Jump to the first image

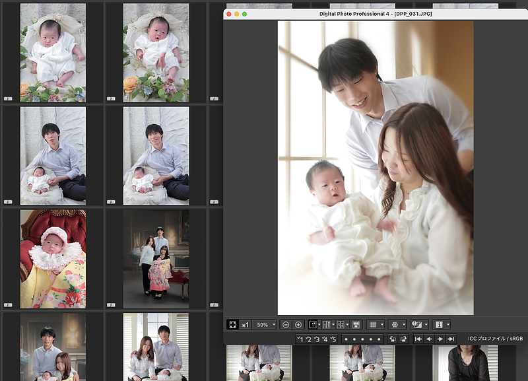click(x=418, y=339)
